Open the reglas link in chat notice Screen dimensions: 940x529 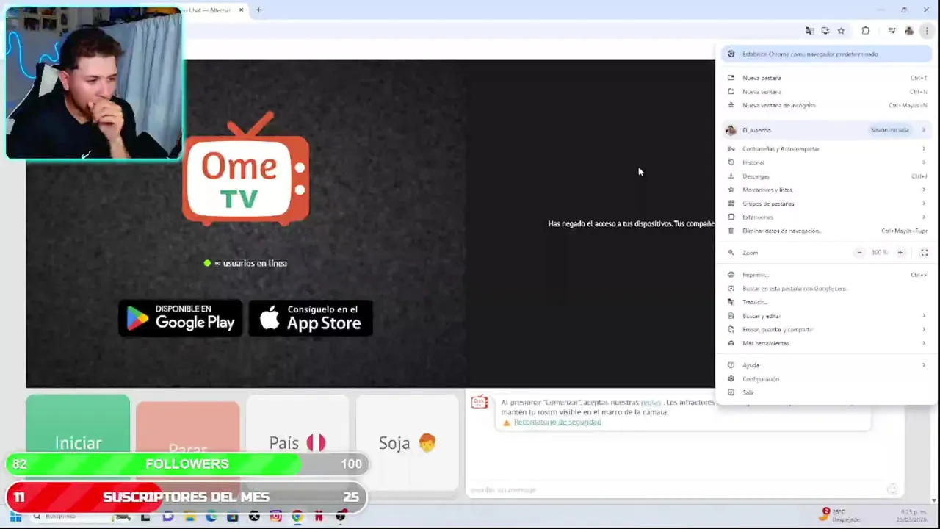(651, 403)
